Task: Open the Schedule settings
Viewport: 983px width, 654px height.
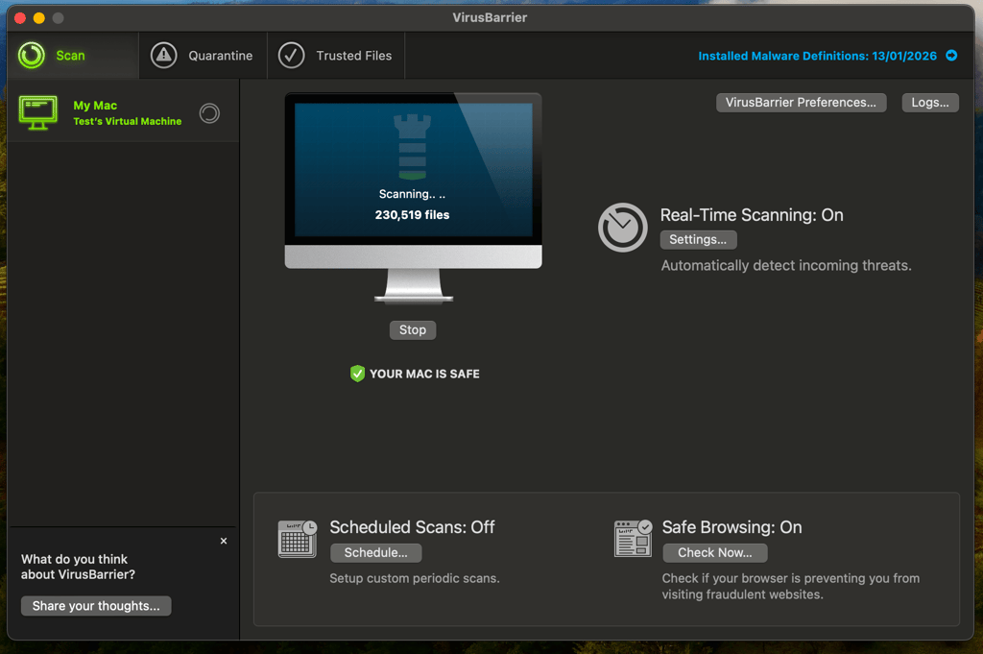Action: (375, 552)
